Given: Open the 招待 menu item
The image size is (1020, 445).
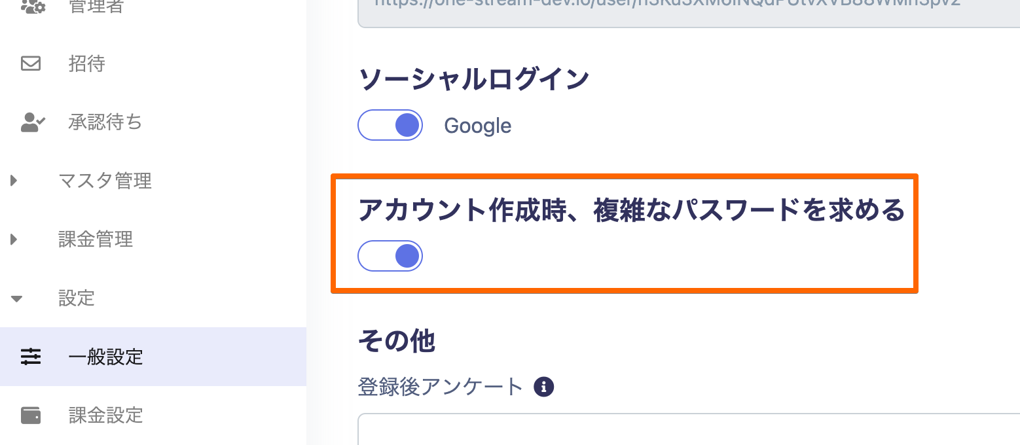Looking at the screenshot, I should click(x=86, y=63).
